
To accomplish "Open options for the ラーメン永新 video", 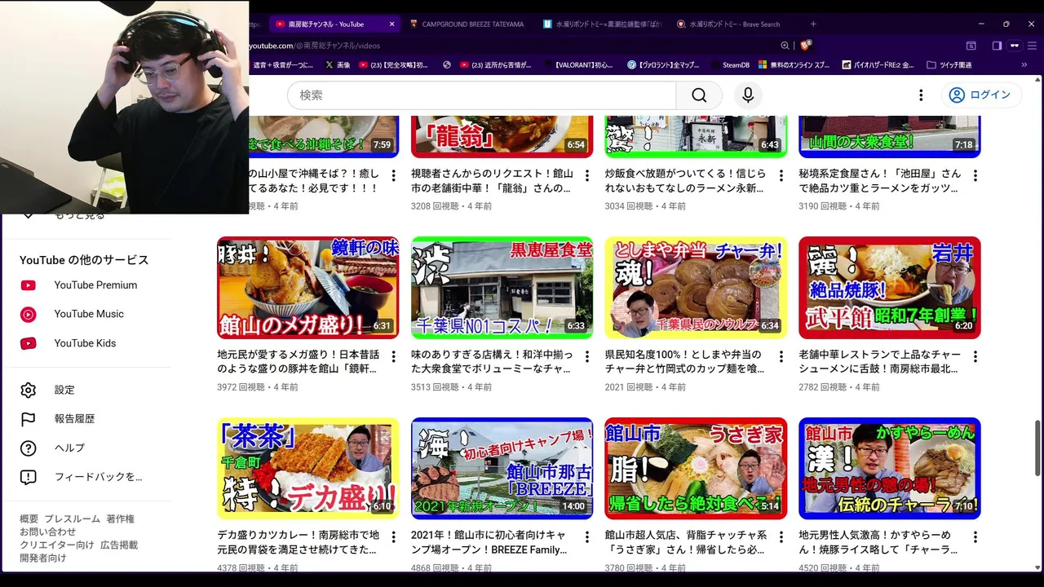I will pyautogui.click(x=781, y=175).
